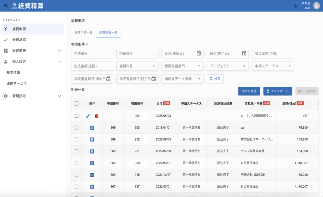Check the checkbox for row 950
Screen dimensions: 323x197
(77, 163)
